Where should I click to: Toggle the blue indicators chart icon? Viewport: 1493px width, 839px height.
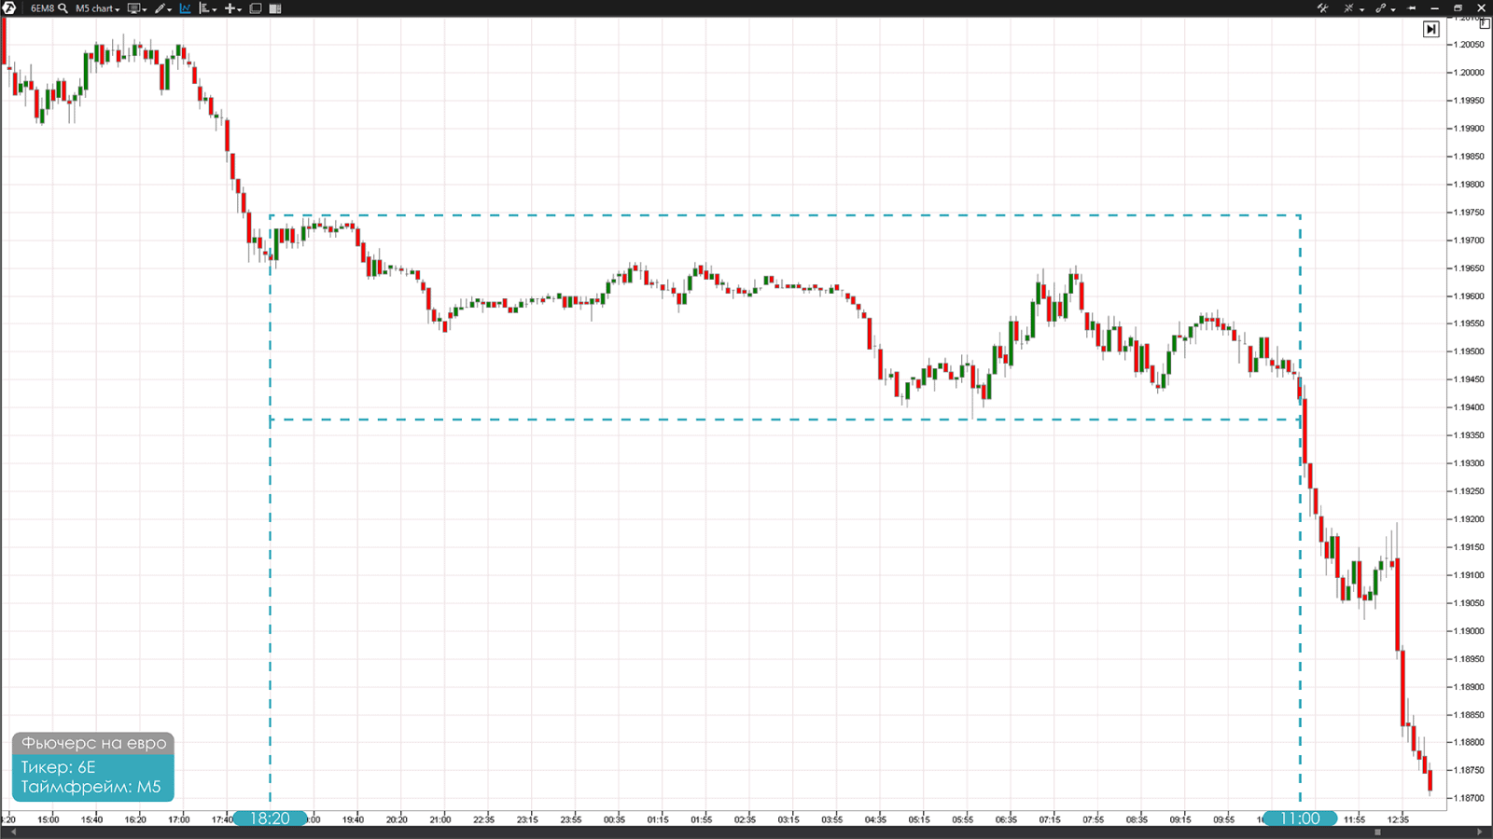[x=185, y=8]
